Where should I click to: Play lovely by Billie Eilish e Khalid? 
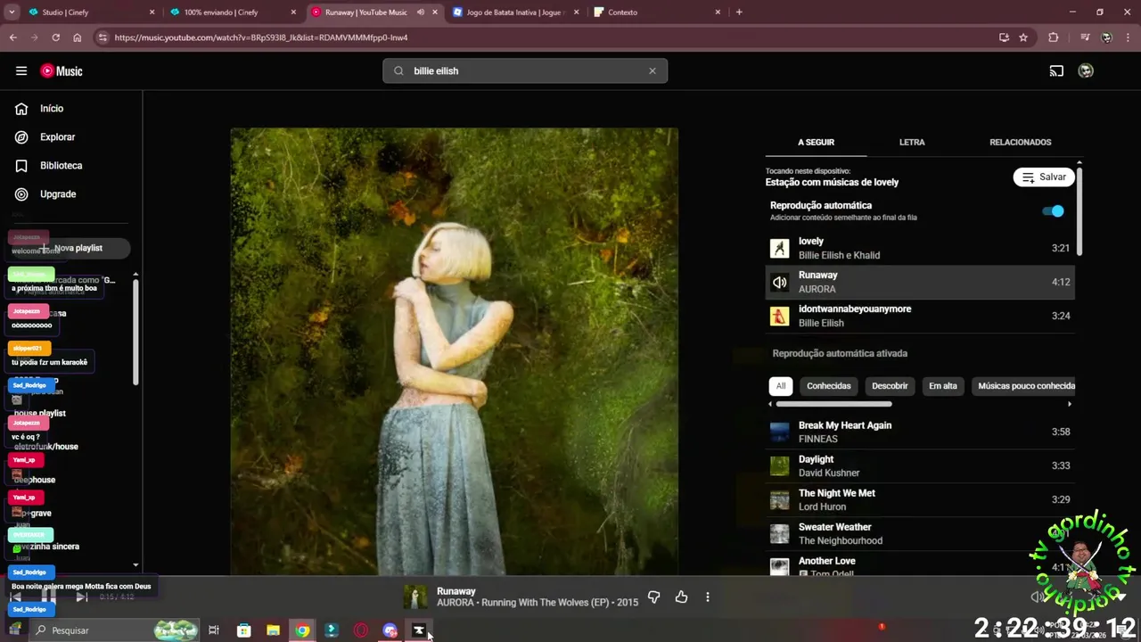pos(920,248)
